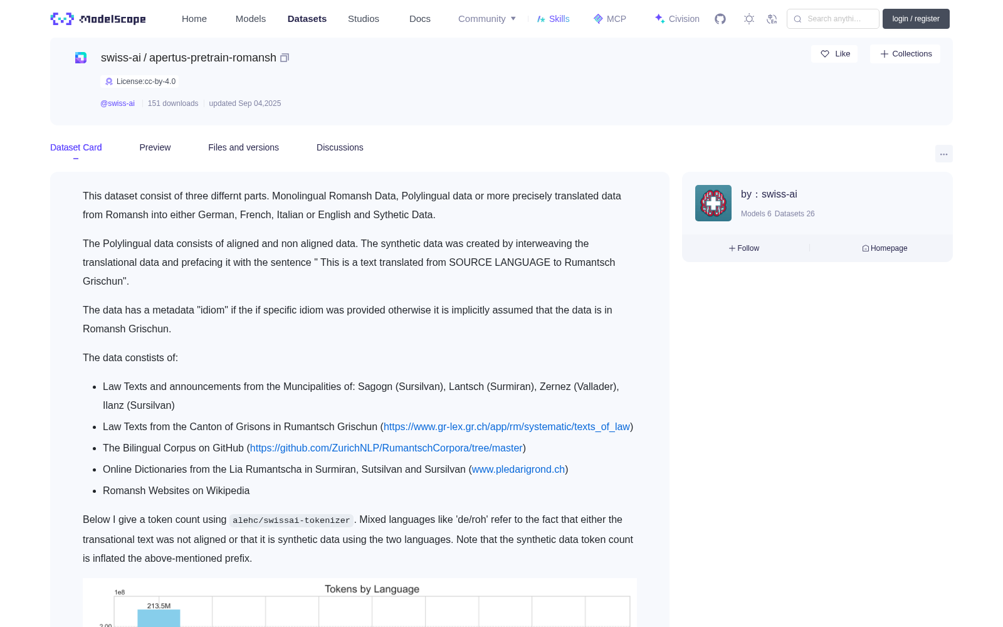
Task: Click the 'Tokens by Language' chart title
Action: point(372,589)
